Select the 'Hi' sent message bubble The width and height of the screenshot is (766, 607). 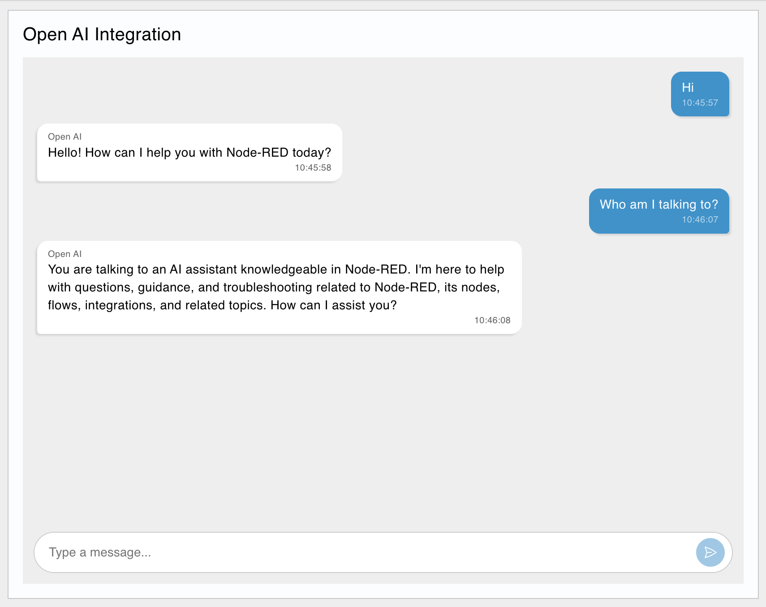click(x=700, y=94)
